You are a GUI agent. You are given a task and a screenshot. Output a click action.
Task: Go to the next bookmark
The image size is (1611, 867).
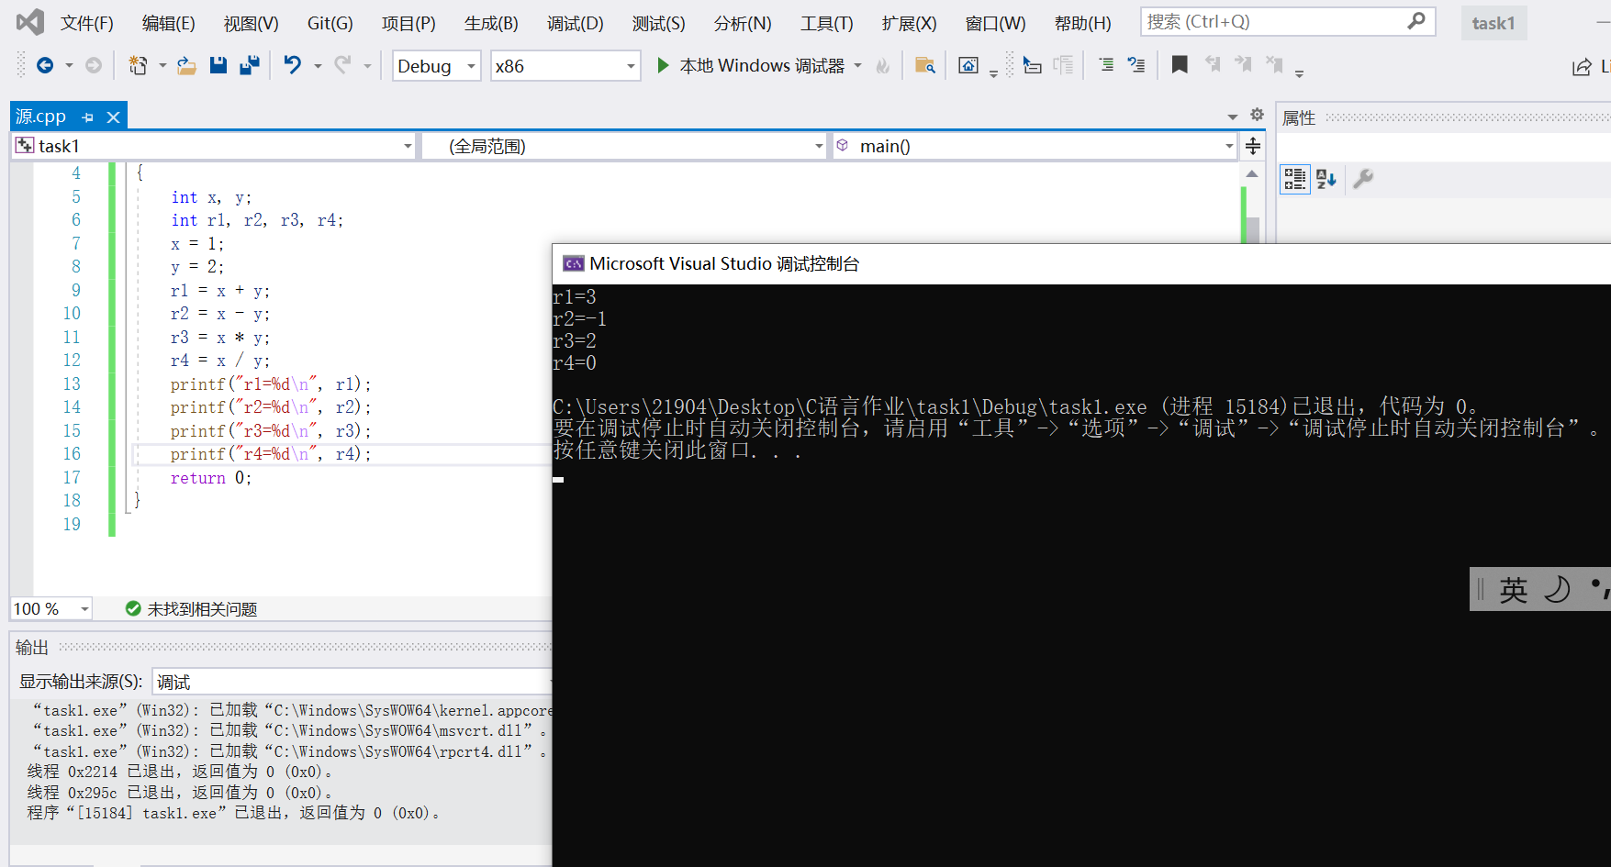(1243, 65)
